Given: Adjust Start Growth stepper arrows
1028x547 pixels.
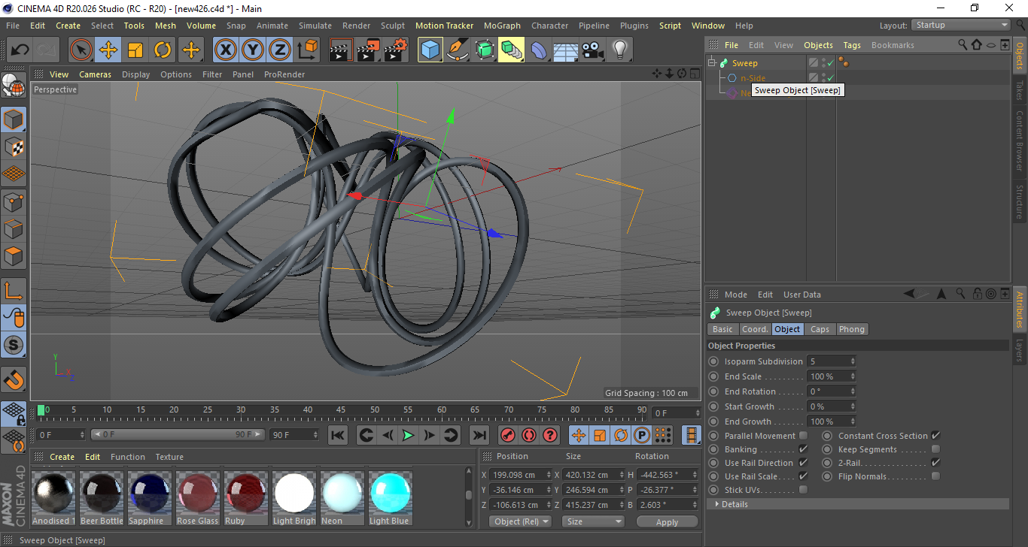Looking at the screenshot, I should pyautogui.click(x=853, y=406).
